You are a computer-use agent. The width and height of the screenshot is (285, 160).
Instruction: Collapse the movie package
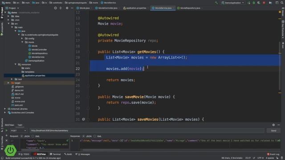pyautogui.click(x=22, y=42)
